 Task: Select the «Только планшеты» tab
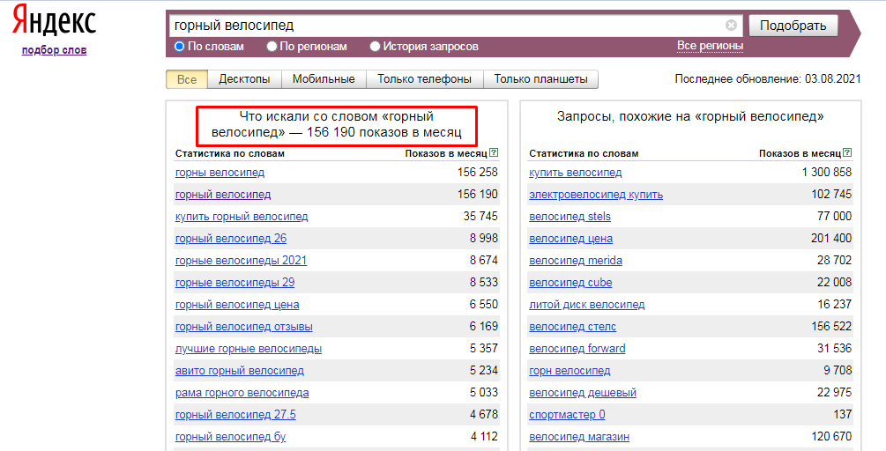click(x=540, y=79)
